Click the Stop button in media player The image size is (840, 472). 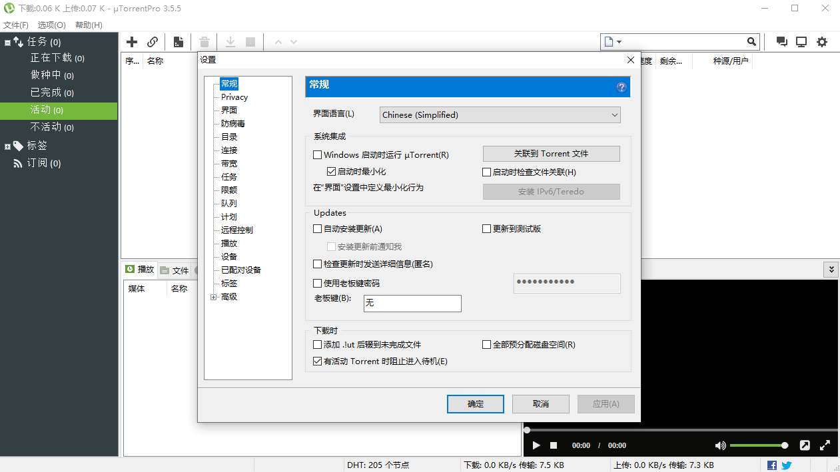point(553,445)
